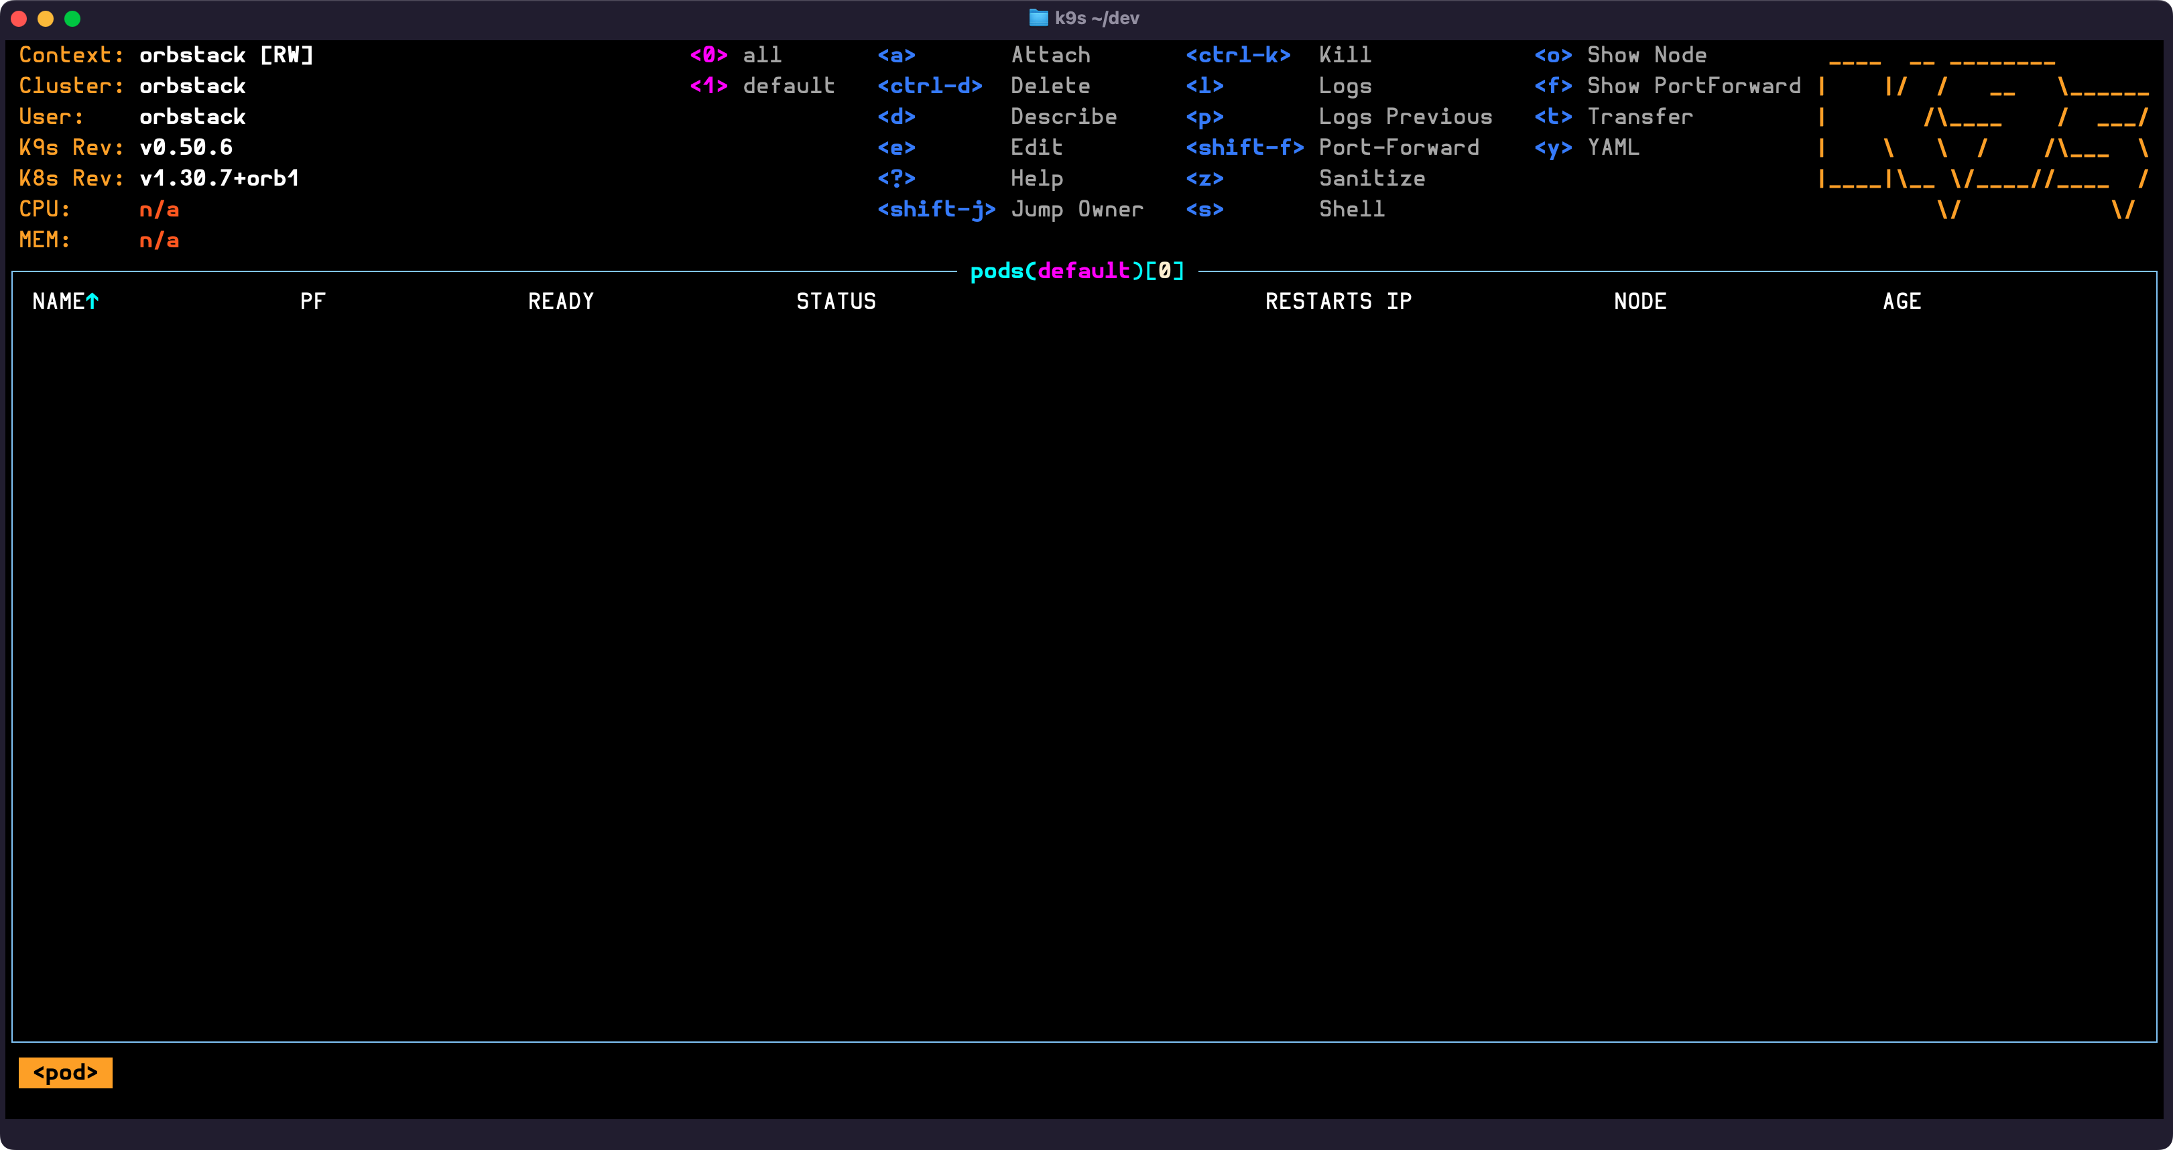The width and height of the screenshot is (2173, 1150).
Task: Sort by the STATUS column header
Action: [836, 301]
